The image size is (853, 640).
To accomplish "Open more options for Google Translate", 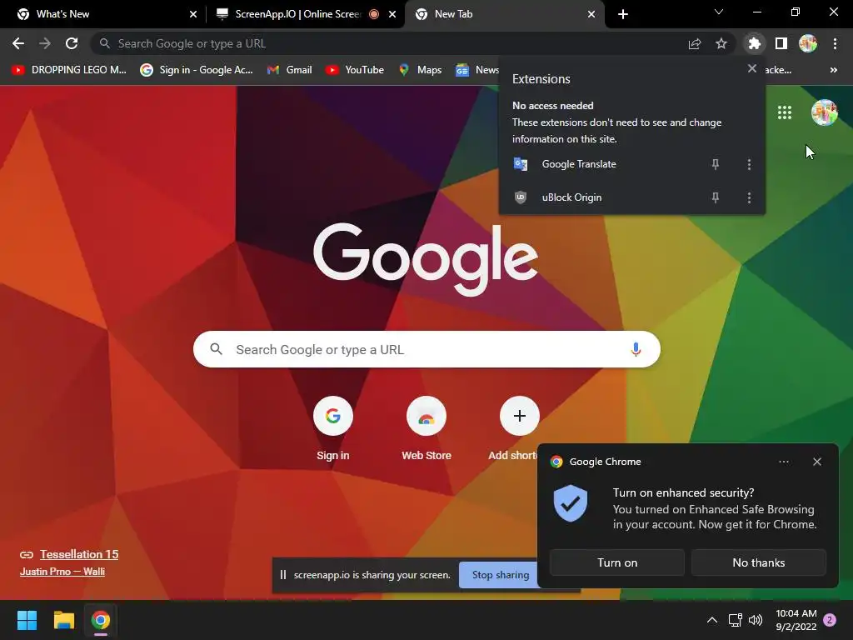I will point(749,164).
